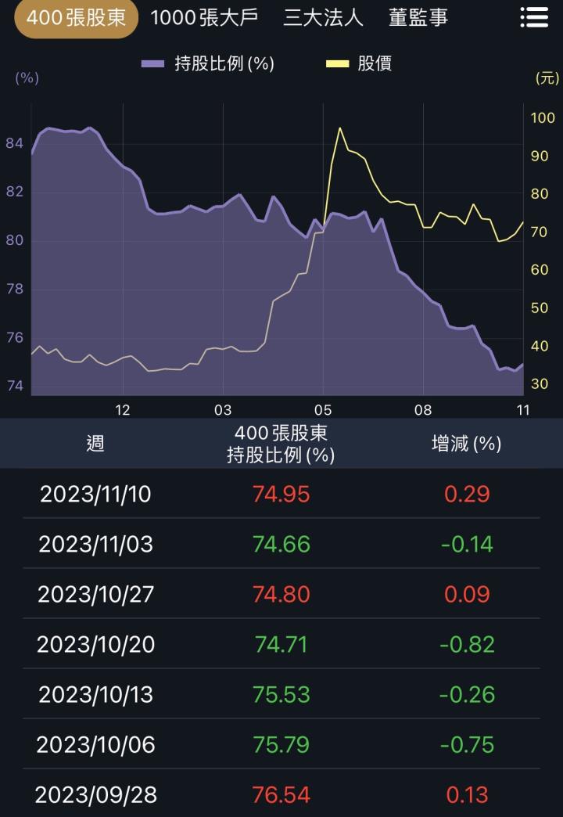Toggle the 股價 legend series
This screenshot has height=817, width=563.
click(x=375, y=63)
